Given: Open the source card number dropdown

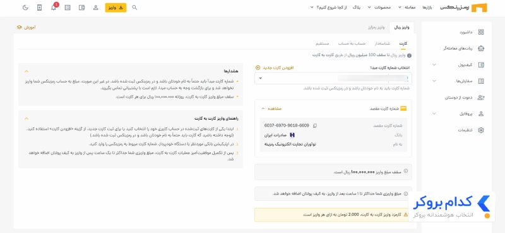Looking at the screenshot, I should coord(333,78).
